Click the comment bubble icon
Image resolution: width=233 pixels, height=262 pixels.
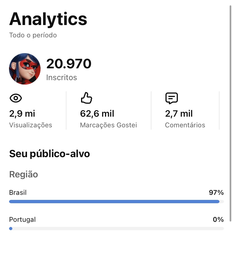(171, 98)
